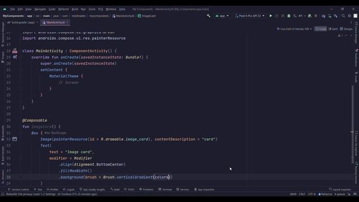Open the Logcat tool window
This screenshot has width=359, height=202.
(x=68, y=190)
